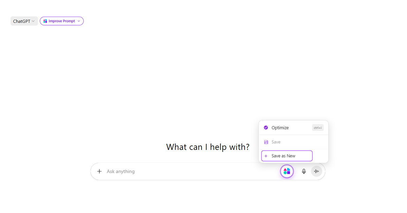Open voice mode with the waveform icon
Image resolution: width=407 pixels, height=213 pixels.
pyautogui.click(x=316, y=171)
